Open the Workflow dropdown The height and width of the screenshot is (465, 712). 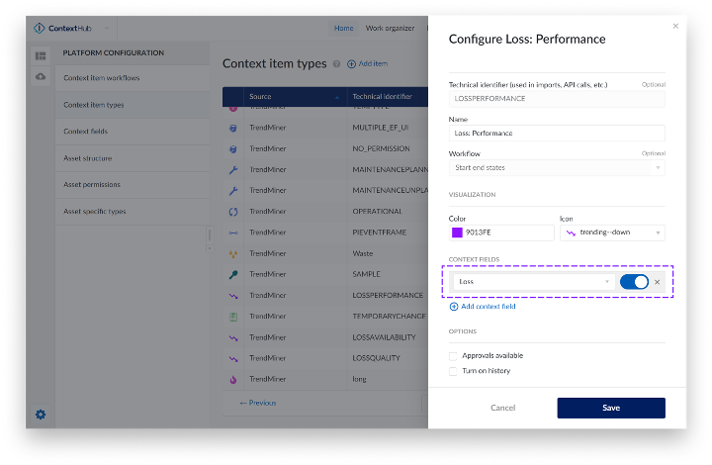pyautogui.click(x=557, y=167)
